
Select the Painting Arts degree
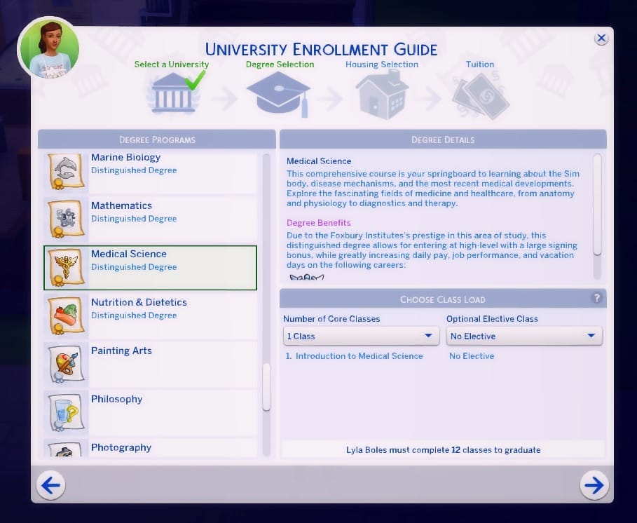[x=150, y=365]
